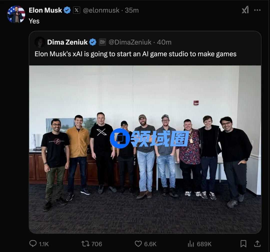Screen dimensions: 270x252
Task: Click Elon Musk's profile avatar
Action: (16, 14)
